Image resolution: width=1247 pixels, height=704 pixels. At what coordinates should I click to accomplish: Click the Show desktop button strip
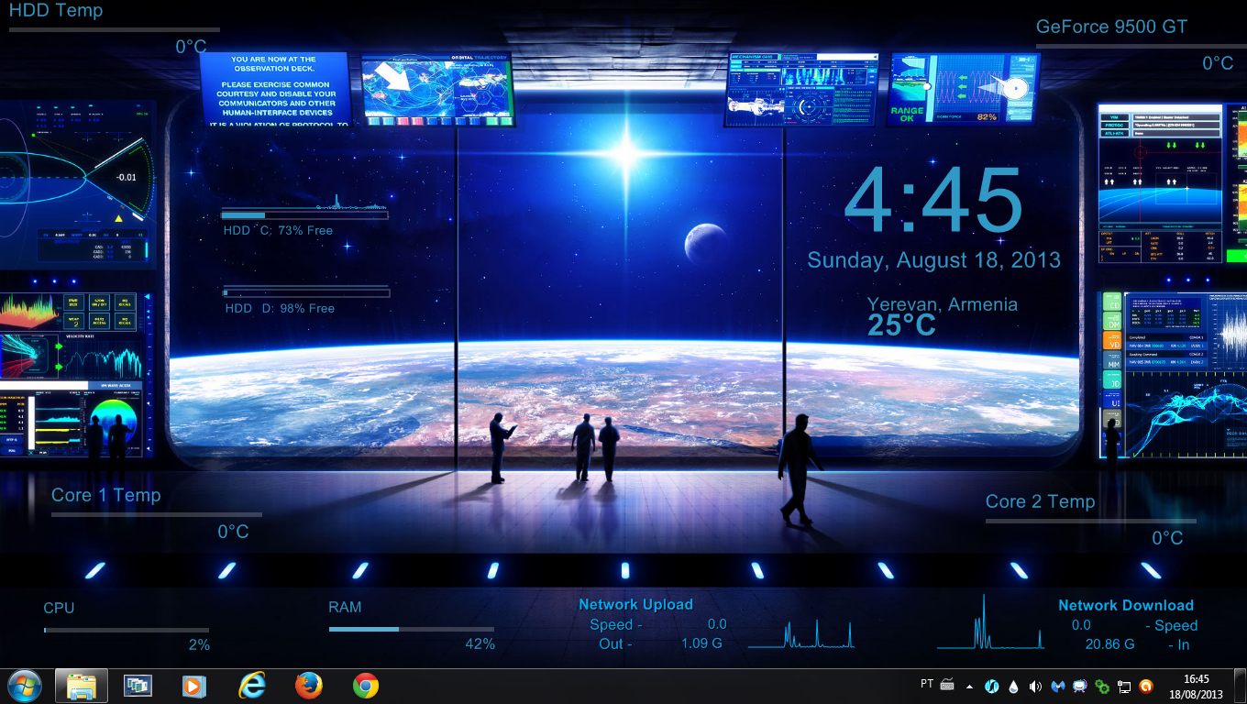1241,687
